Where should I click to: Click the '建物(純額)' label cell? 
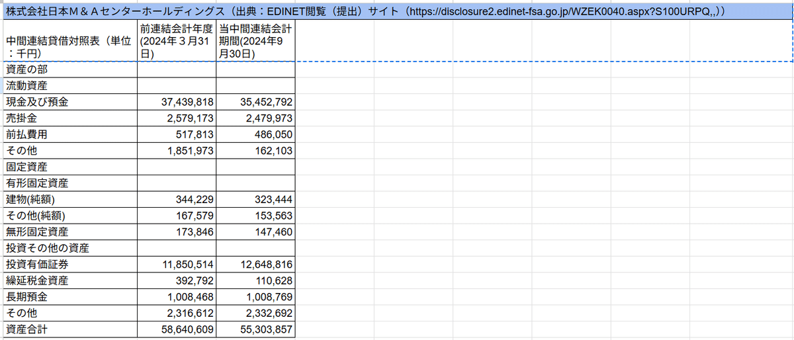coord(70,199)
